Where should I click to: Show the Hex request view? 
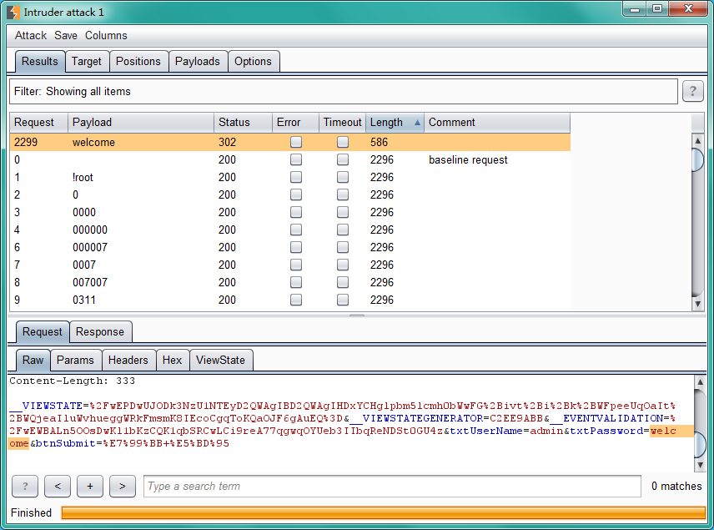click(172, 360)
